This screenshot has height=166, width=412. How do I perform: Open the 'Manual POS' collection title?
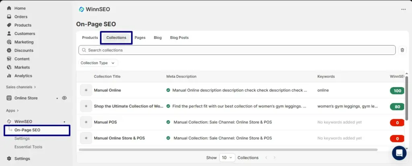[105, 122]
